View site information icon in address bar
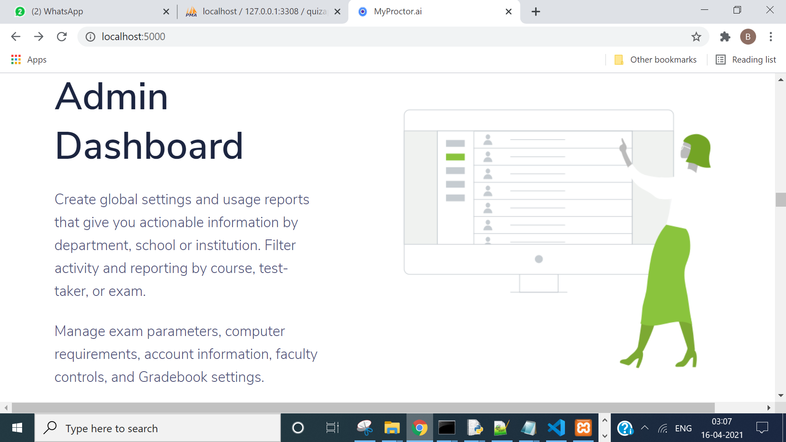786x442 pixels. pos(90,37)
